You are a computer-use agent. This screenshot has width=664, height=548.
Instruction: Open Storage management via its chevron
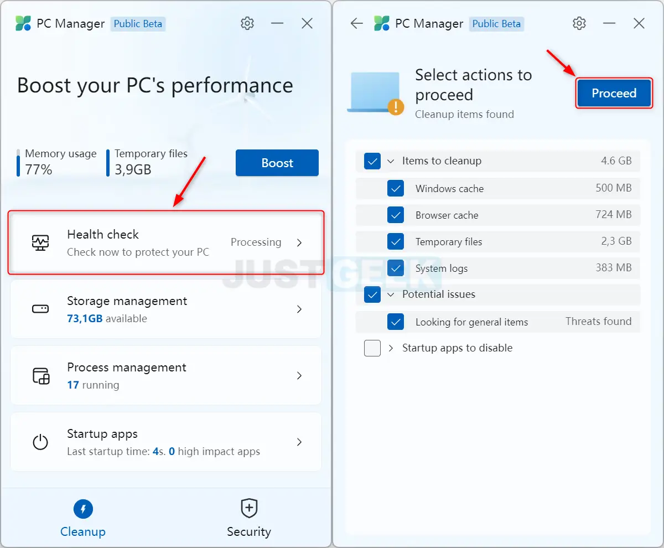299,309
